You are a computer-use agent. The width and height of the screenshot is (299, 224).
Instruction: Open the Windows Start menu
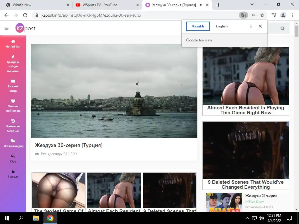(7, 218)
